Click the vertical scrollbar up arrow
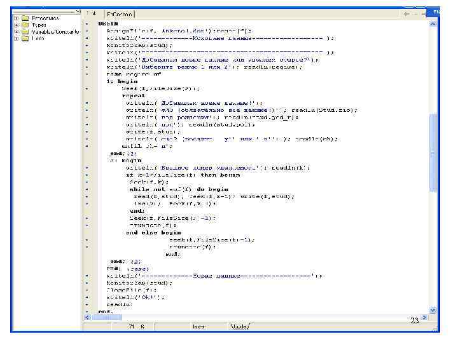The image size is (458, 343). click(433, 24)
